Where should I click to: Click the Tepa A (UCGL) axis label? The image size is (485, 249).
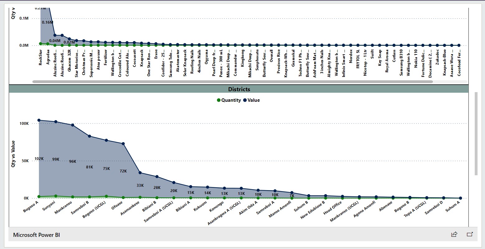415,209
